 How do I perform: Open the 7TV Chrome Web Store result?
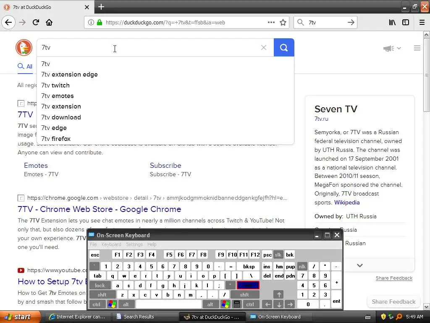pyautogui.click(x=99, y=209)
